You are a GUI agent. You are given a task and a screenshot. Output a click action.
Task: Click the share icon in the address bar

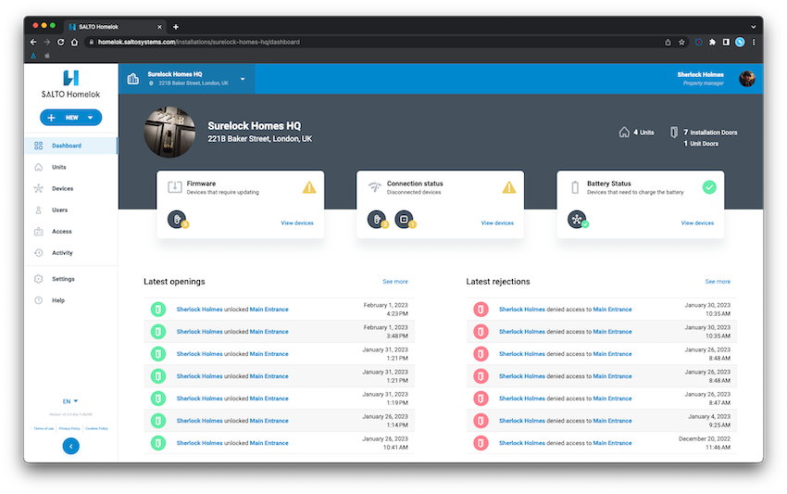[x=668, y=43]
